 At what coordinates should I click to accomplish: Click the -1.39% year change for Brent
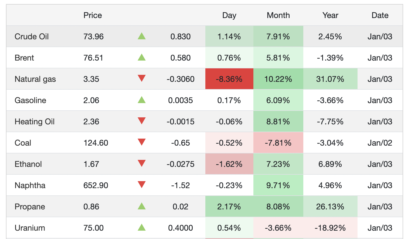[330, 58]
